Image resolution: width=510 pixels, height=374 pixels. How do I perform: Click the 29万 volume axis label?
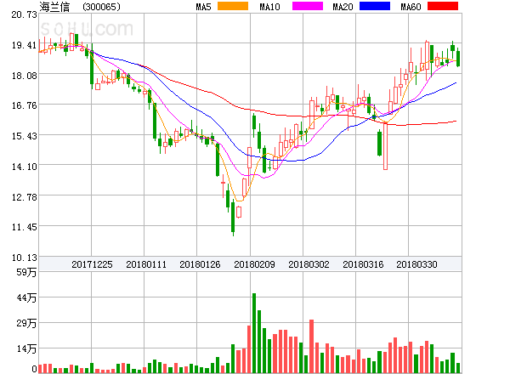tap(26, 323)
